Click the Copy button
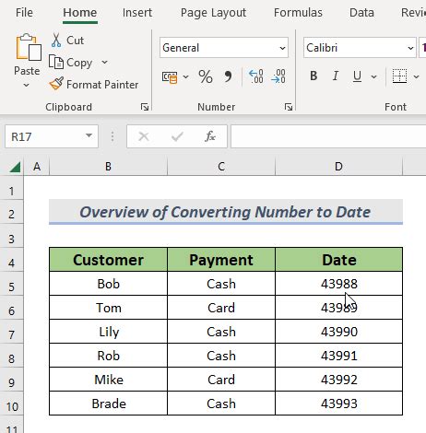The image size is (426, 433). (70, 63)
